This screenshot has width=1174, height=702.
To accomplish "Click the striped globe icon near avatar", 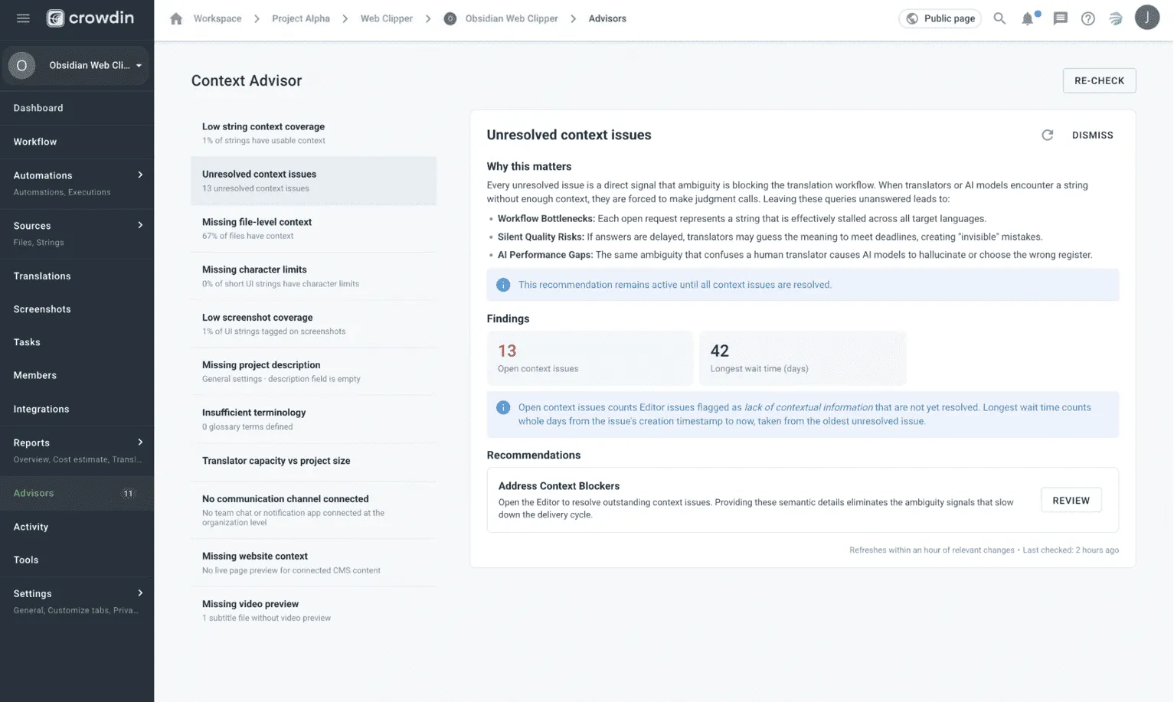I will click(x=1116, y=18).
